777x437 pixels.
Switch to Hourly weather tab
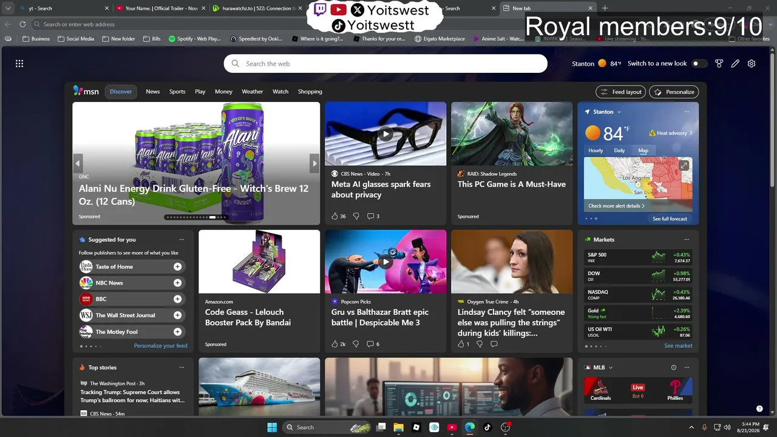pos(595,151)
